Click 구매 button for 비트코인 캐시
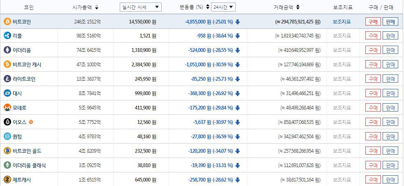Image resolution: width=404 pixels, height=186 pixels. point(373,65)
